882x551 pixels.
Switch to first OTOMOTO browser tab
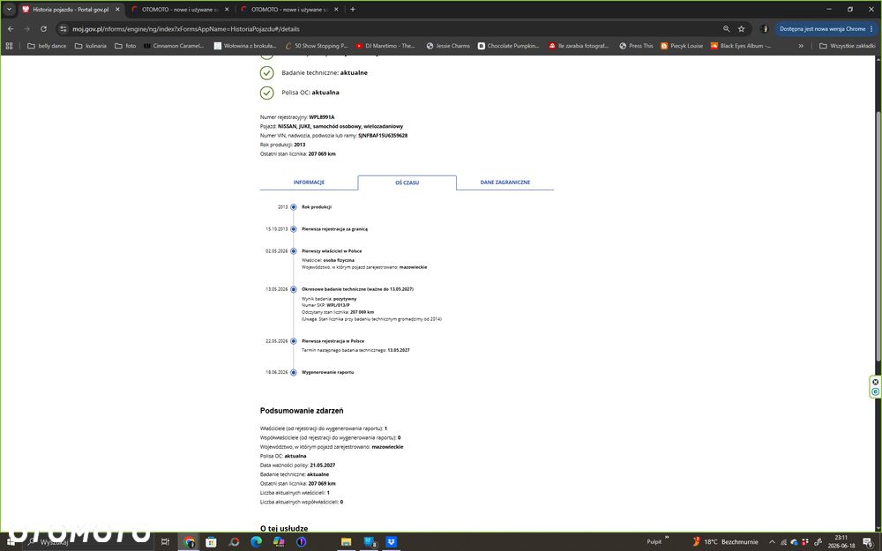click(x=179, y=10)
